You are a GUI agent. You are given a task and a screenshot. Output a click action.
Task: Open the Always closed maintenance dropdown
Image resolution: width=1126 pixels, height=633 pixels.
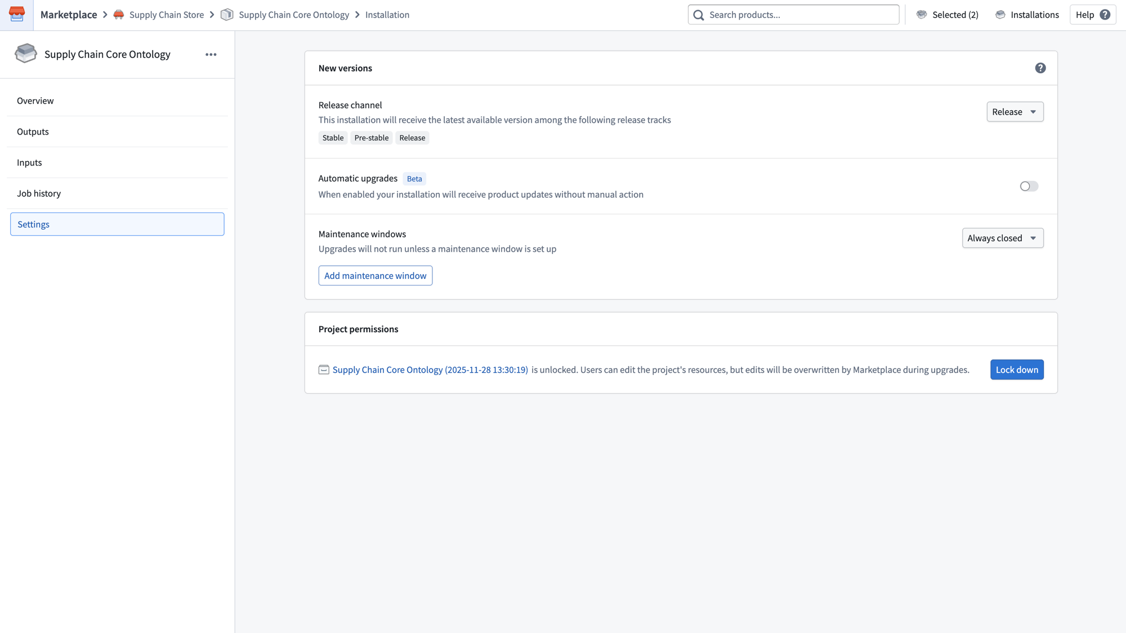pos(1003,238)
